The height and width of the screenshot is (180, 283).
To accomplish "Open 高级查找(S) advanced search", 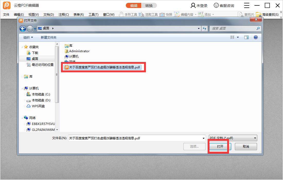I will point(267,14).
